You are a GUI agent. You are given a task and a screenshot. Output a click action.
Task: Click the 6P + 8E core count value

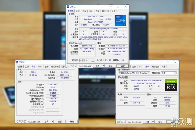click(108, 60)
